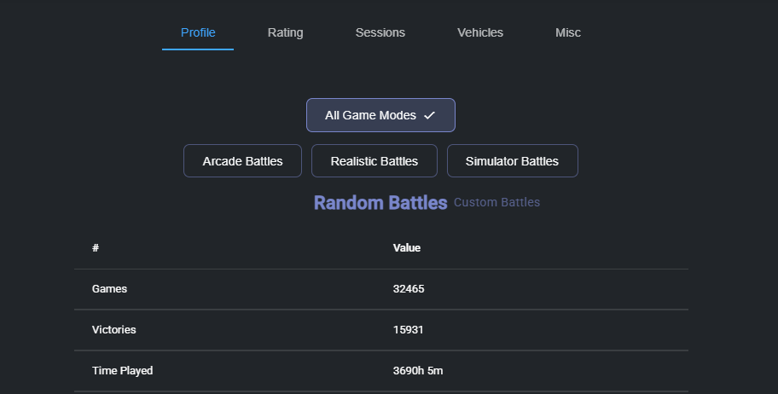Switch to Custom Battles
This screenshot has width=778, height=394.
click(496, 203)
